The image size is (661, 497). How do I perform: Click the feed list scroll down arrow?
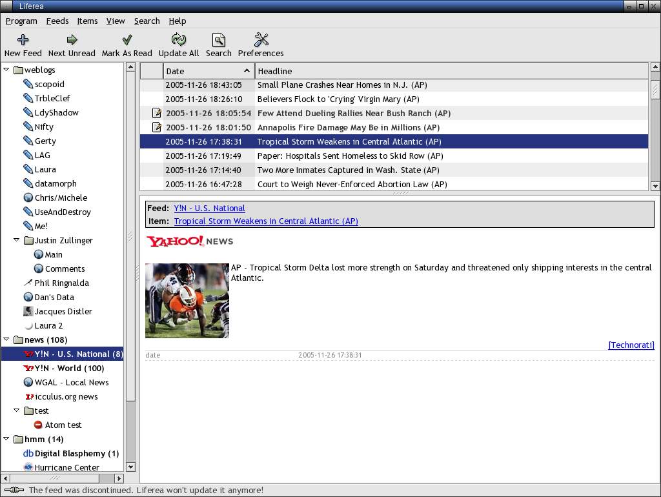130,467
